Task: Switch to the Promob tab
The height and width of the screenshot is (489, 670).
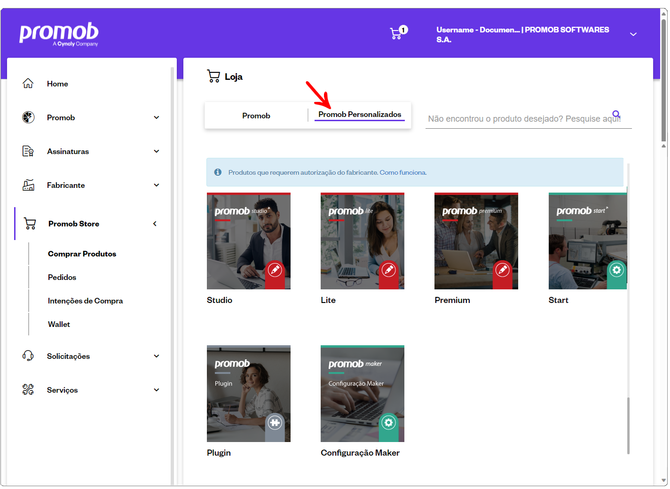Action: point(256,116)
